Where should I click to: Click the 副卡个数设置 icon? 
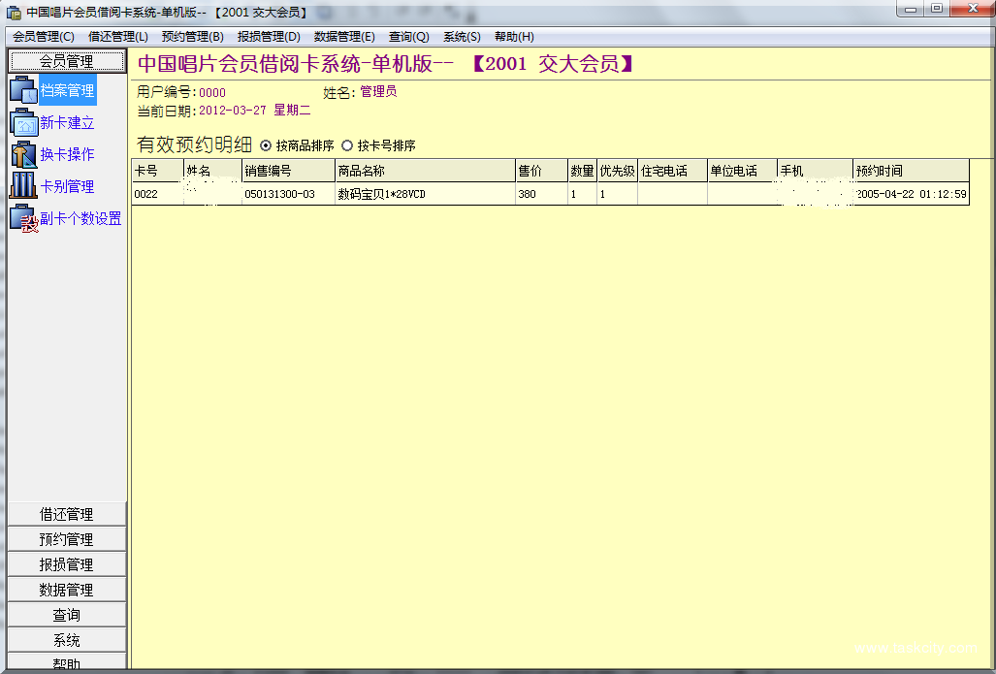(23, 218)
